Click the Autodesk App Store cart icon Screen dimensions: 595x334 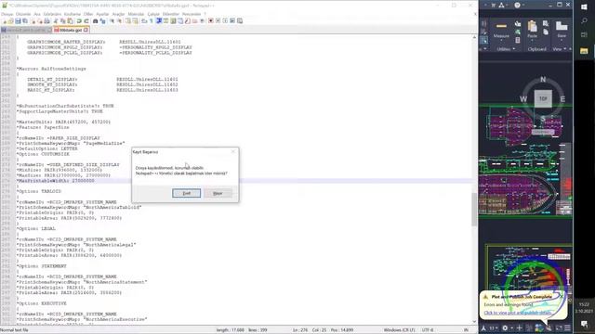coord(494,5)
